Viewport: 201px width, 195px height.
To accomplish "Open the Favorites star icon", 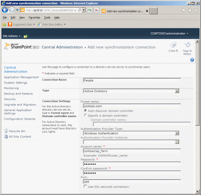I will 190,11.
